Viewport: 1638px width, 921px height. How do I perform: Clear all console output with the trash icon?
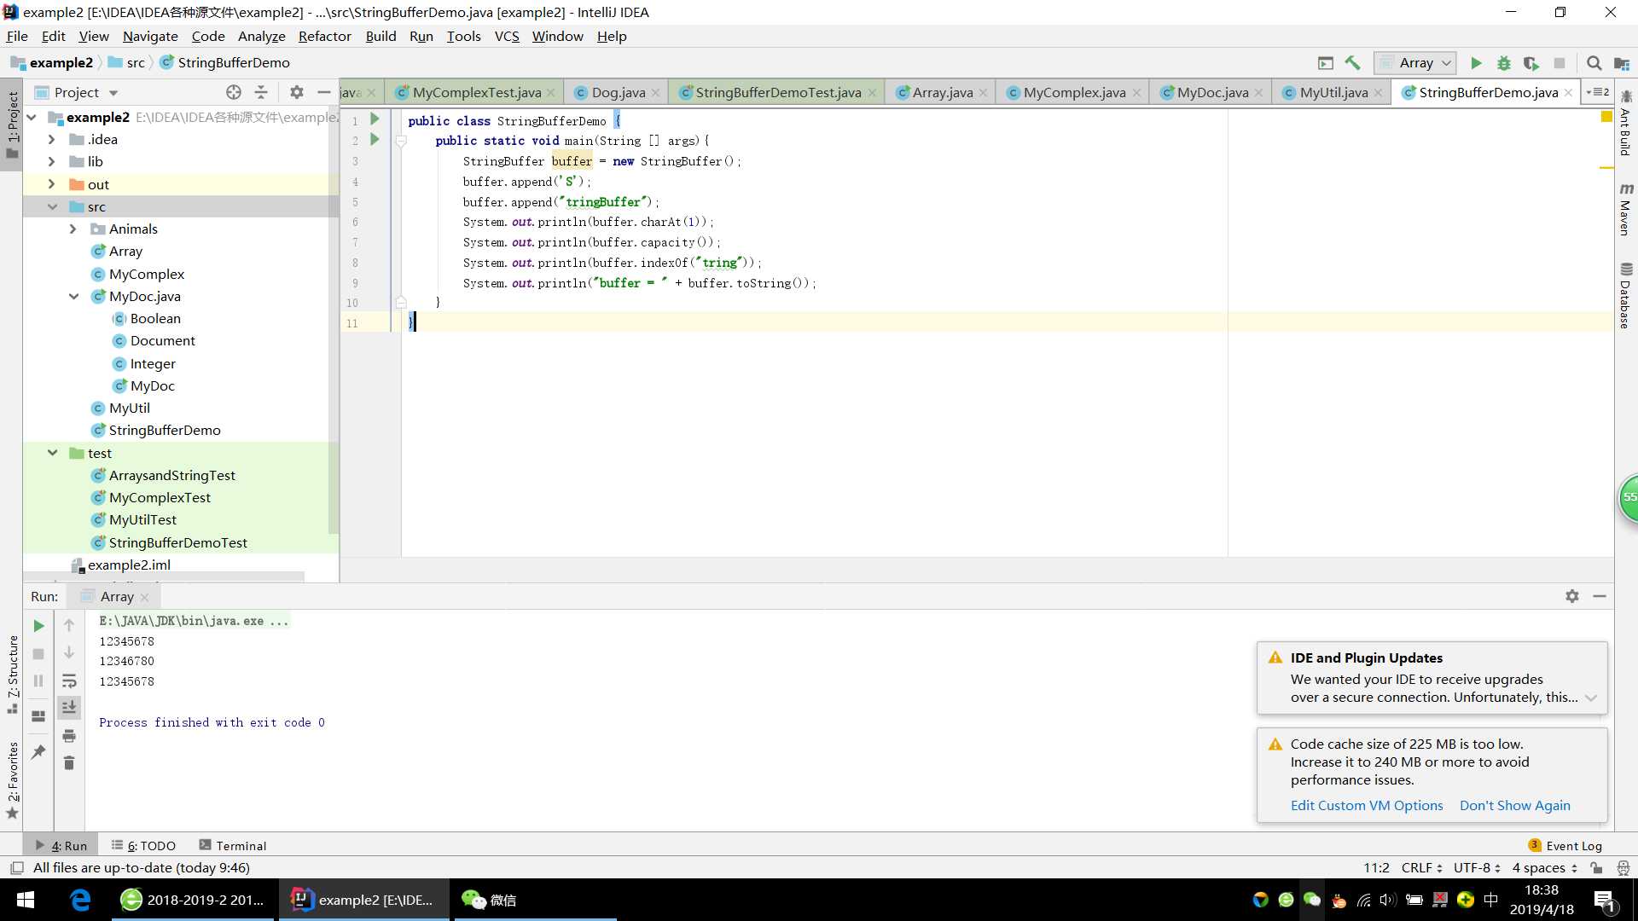click(69, 763)
